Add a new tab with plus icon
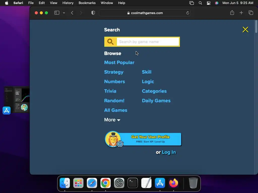258x193 pixels. click(241, 13)
